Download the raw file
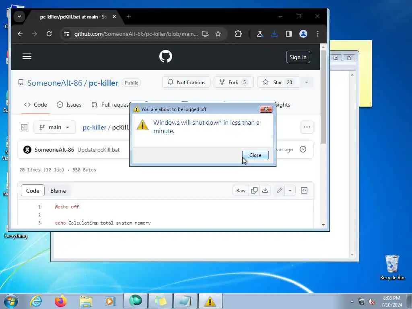This screenshot has width=412, height=309. [265, 190]
